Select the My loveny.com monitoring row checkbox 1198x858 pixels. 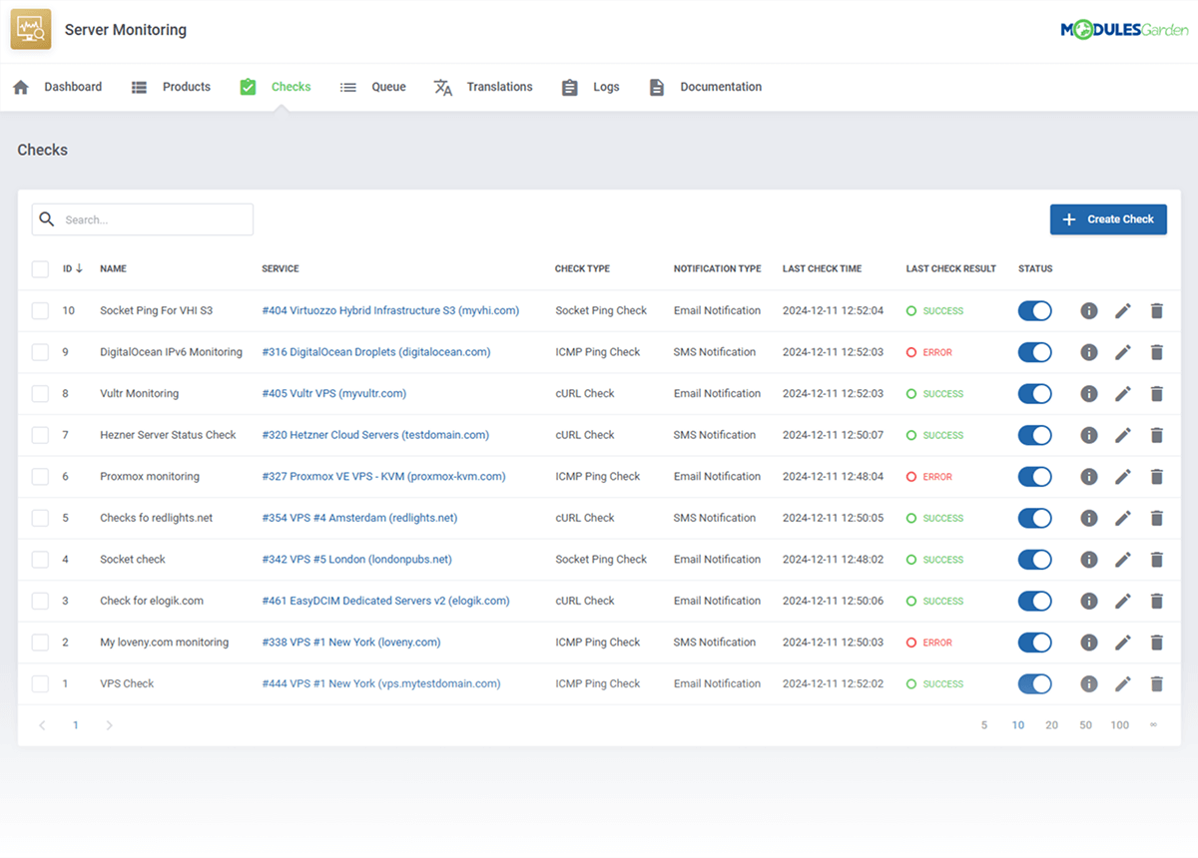(x=40, y=643)
